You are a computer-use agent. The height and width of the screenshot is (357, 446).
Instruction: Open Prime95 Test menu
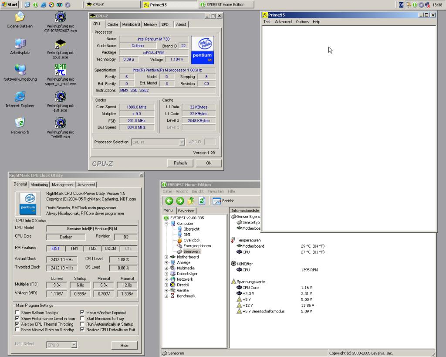pos(267,22)
